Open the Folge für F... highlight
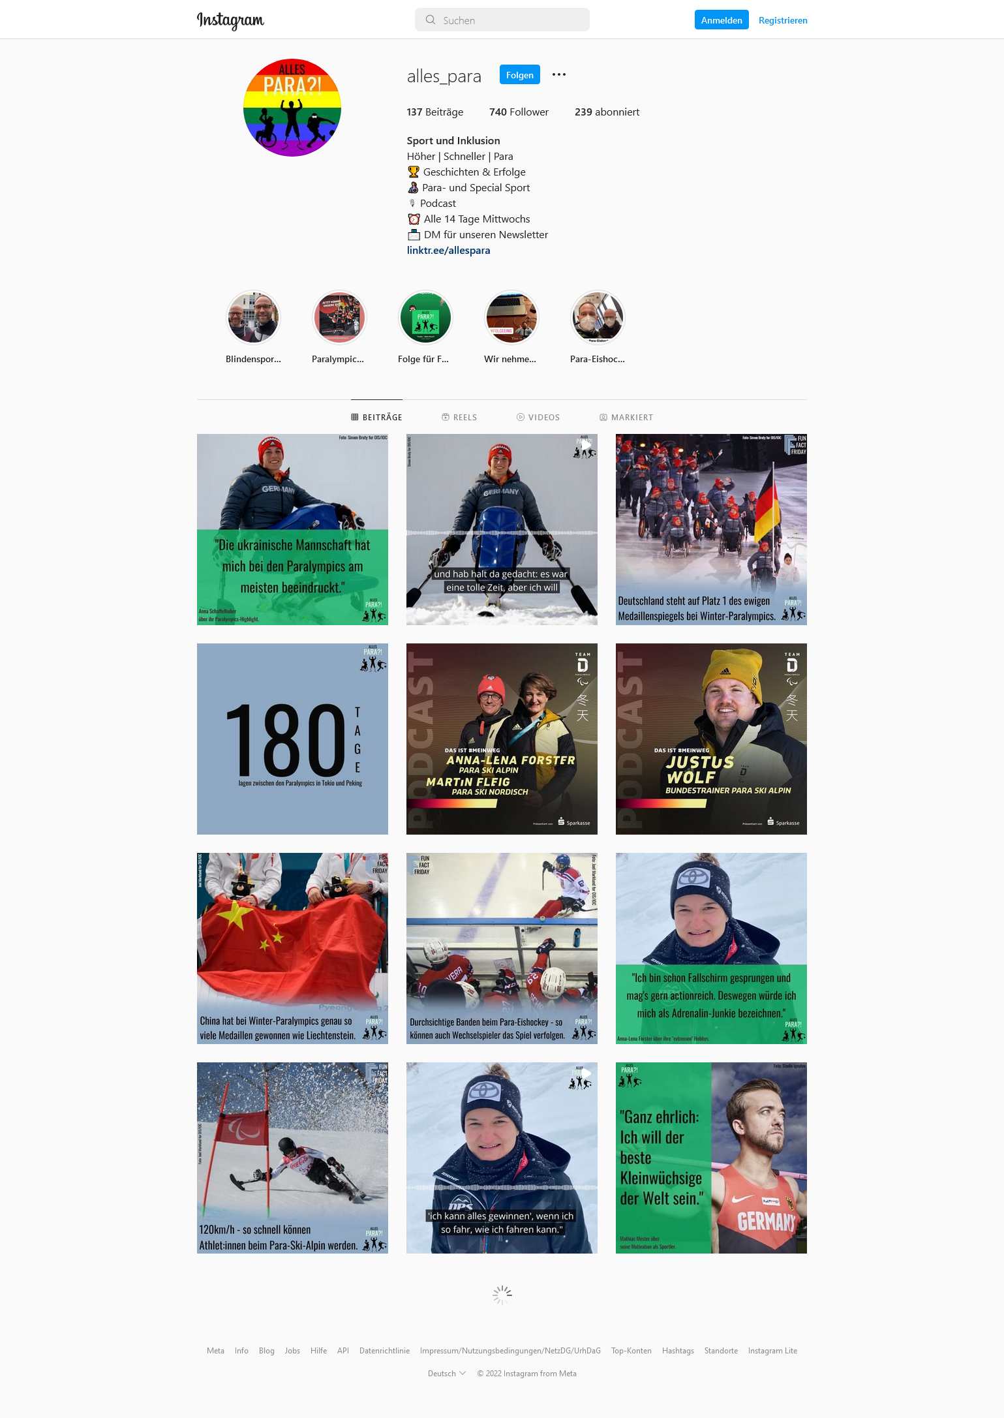Image resolution: width=1004 pixels, height=1418 pixels. (x=425, y=318)
